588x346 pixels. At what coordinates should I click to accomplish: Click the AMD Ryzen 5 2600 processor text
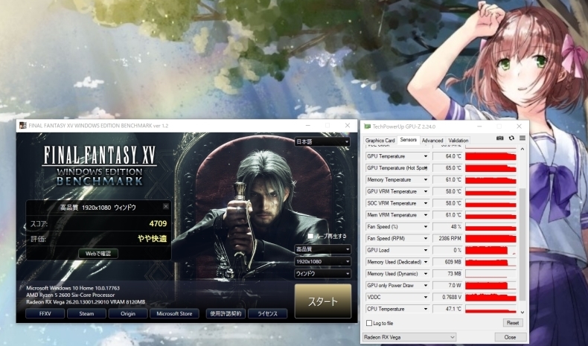pos(71,295)
